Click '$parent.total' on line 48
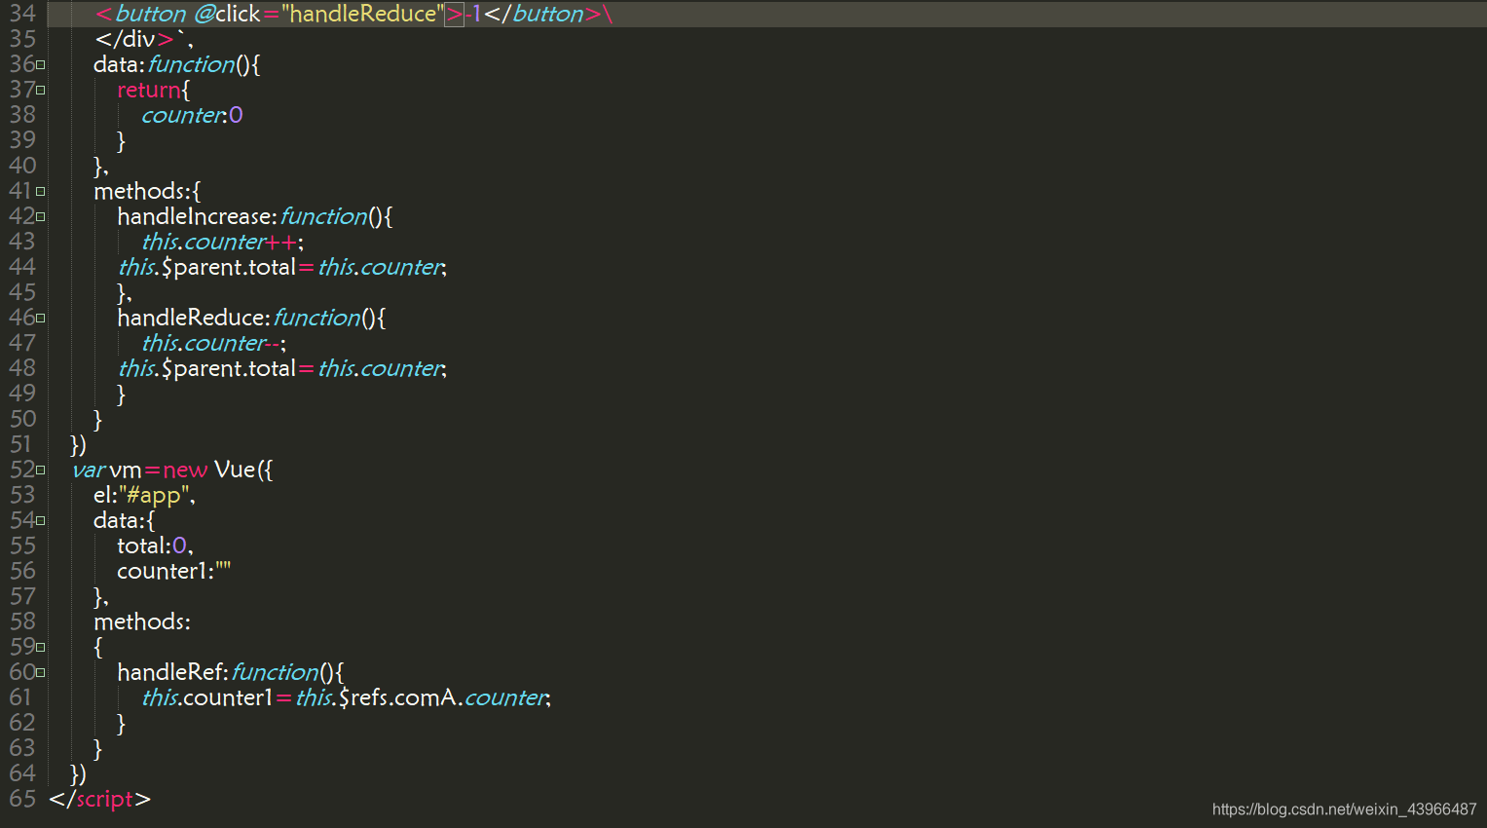This screenshot has height=828, width=1487. point(229,368)
